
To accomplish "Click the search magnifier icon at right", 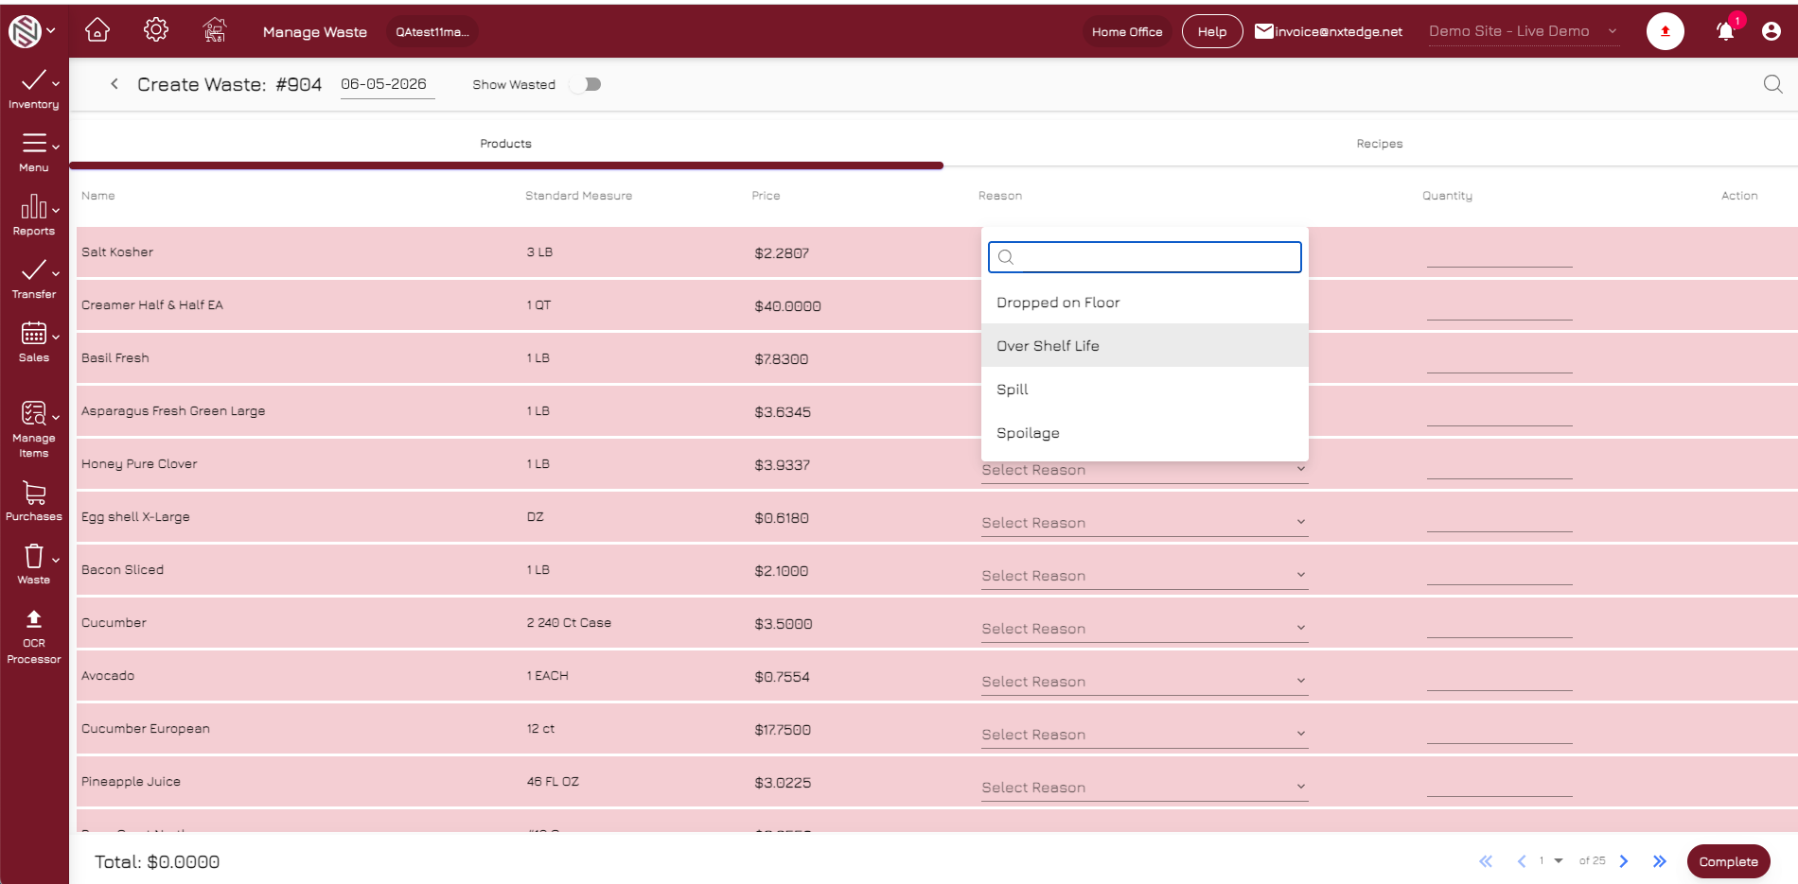I will click(1772, 84).
